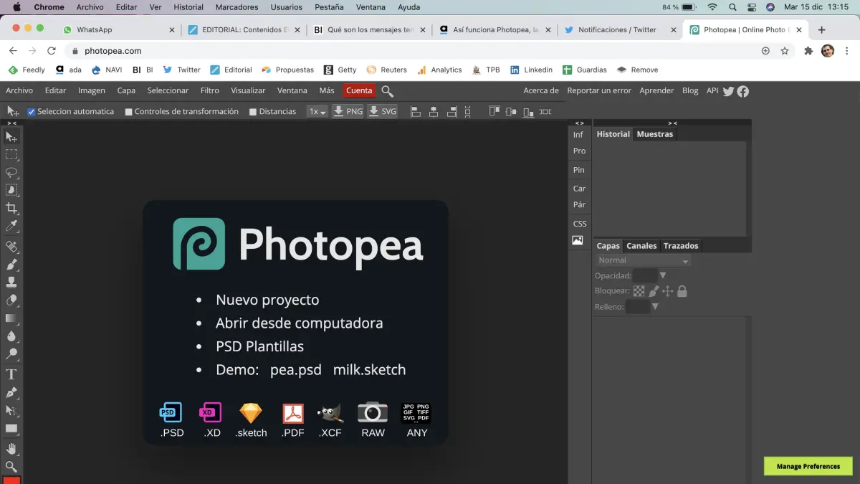The image size is (860, 484).
Task: Pick the Eyedropper tool
Action: 11,227
